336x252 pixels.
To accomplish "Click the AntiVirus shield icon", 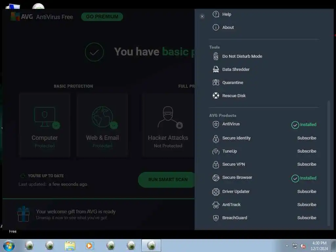I will pos(216,124).
